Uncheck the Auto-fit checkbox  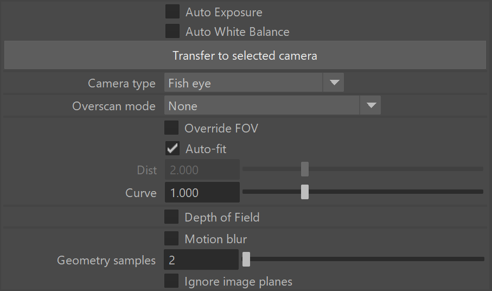point(172,148)
